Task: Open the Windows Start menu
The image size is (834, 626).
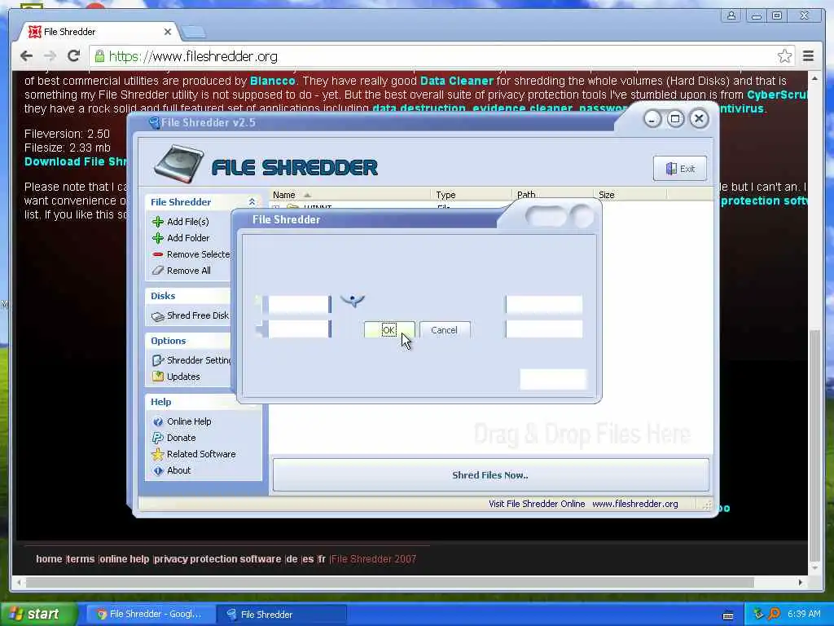Action: tap(37, 615)
